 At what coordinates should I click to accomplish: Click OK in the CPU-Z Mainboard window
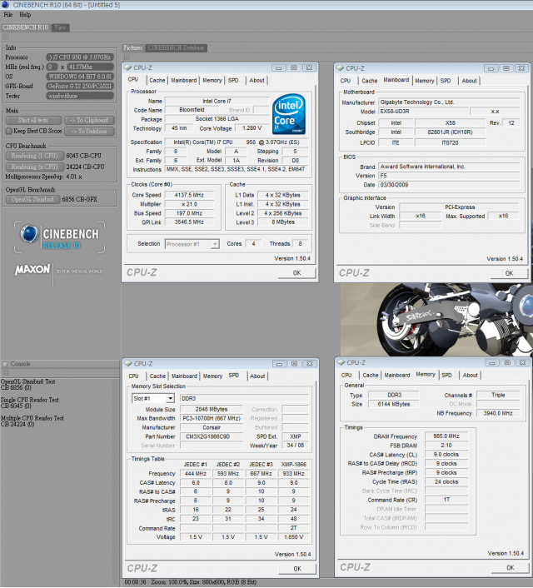point(509,273)
